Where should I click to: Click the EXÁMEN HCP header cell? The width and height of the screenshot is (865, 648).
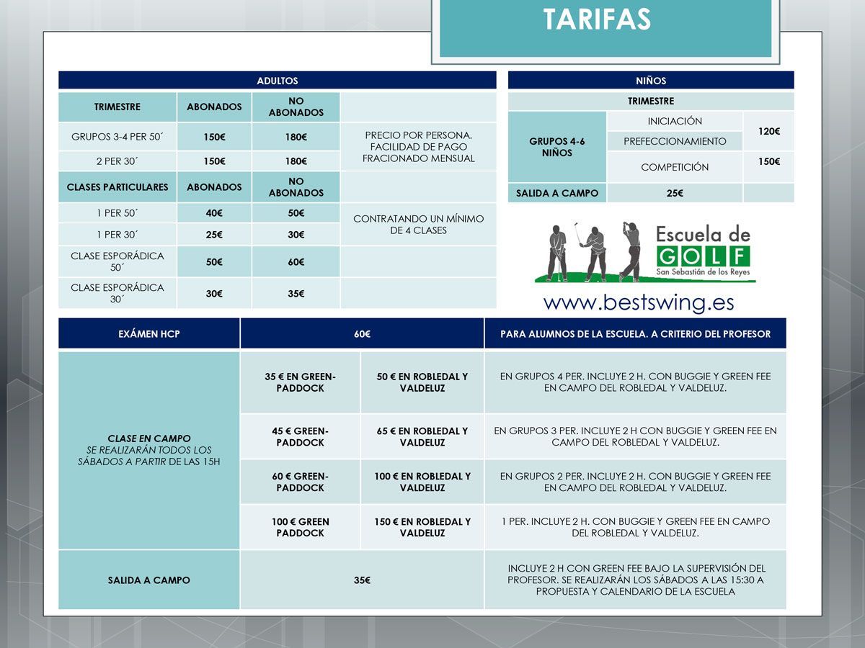[149, 334]
